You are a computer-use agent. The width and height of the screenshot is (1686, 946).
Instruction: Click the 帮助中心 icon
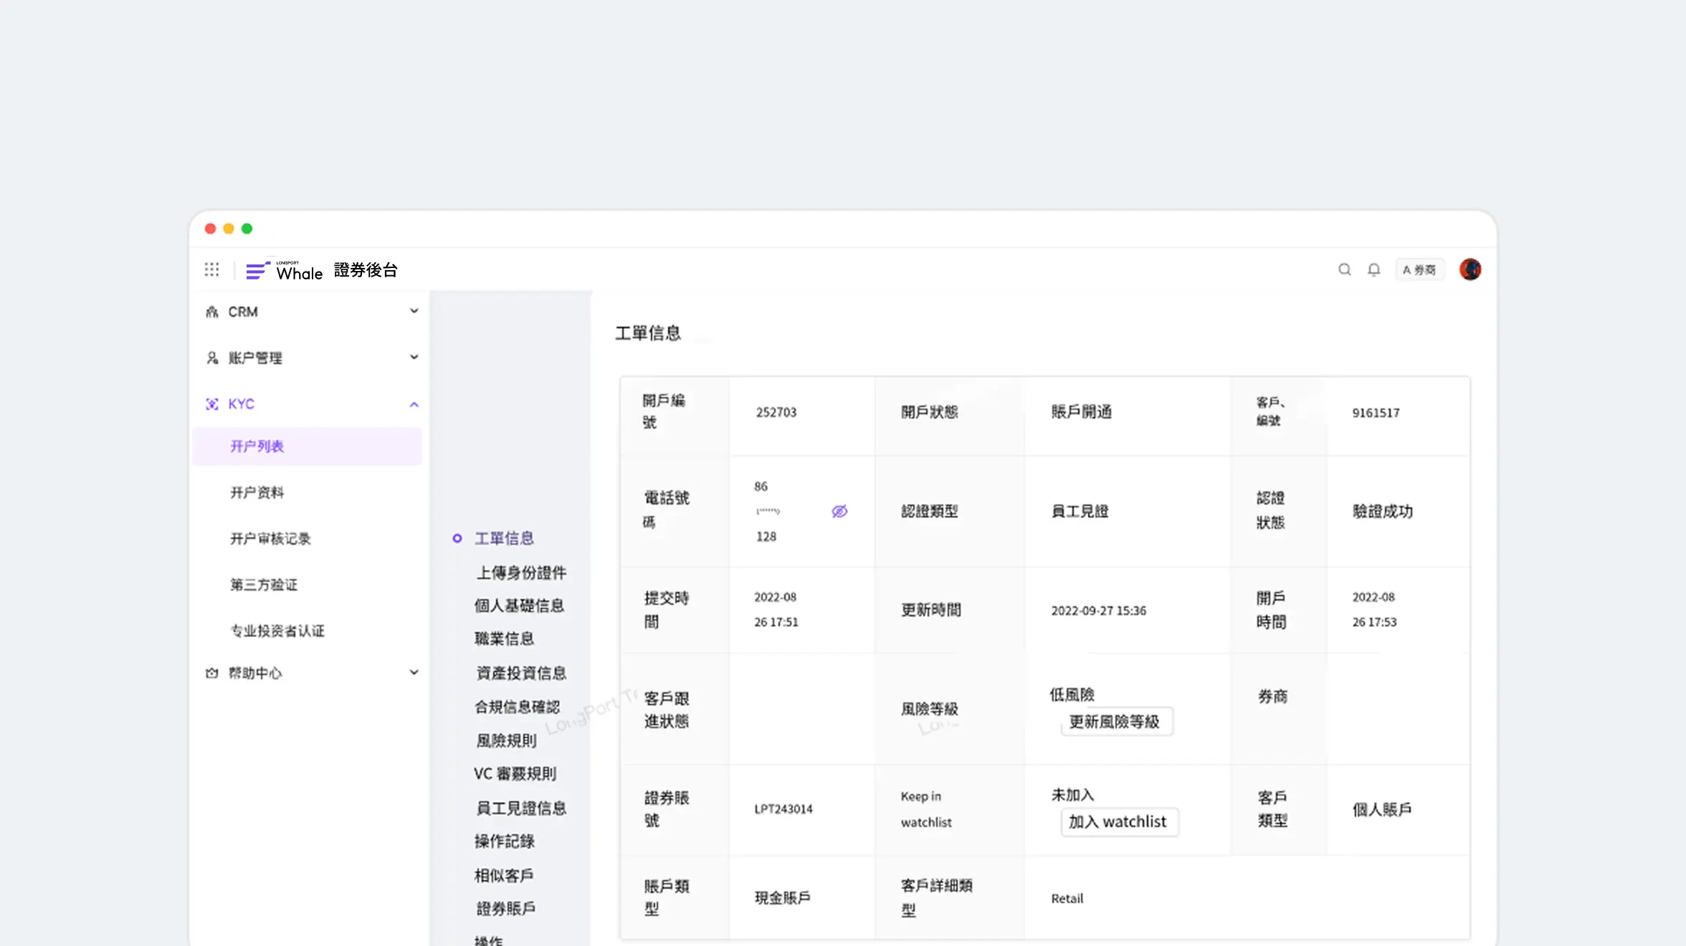pos(212,673)
